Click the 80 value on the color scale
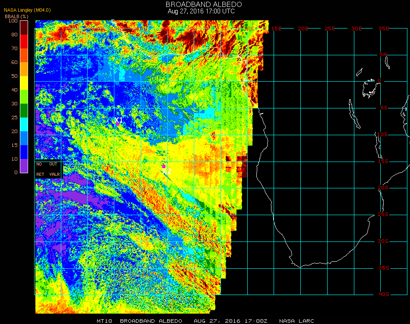The width and height of the screenshot is (410, 324). click(x=14, y=35)
